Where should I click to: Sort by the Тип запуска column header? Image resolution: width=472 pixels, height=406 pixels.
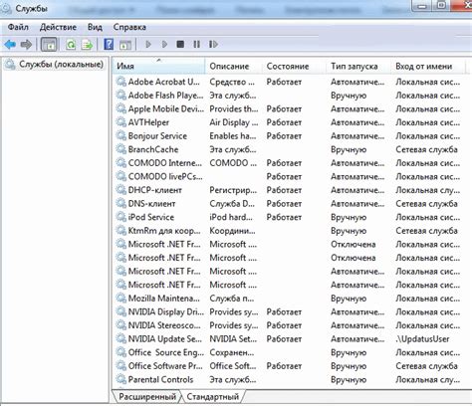[x=358, y=66]
